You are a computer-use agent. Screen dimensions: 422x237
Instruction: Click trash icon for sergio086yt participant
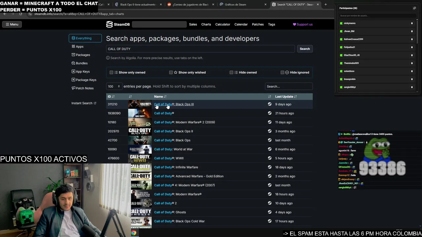click(x=412, y=87)
